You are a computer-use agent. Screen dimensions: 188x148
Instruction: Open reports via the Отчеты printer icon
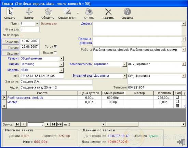[89, 12]
